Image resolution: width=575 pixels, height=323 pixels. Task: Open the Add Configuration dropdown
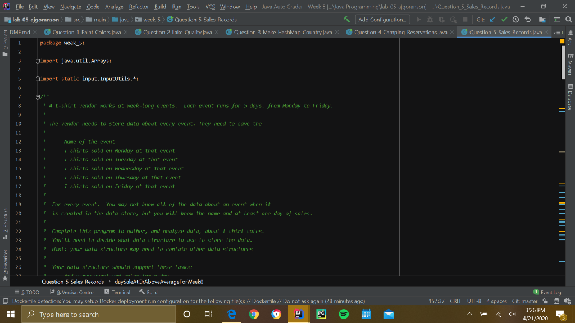pos(384,19)
